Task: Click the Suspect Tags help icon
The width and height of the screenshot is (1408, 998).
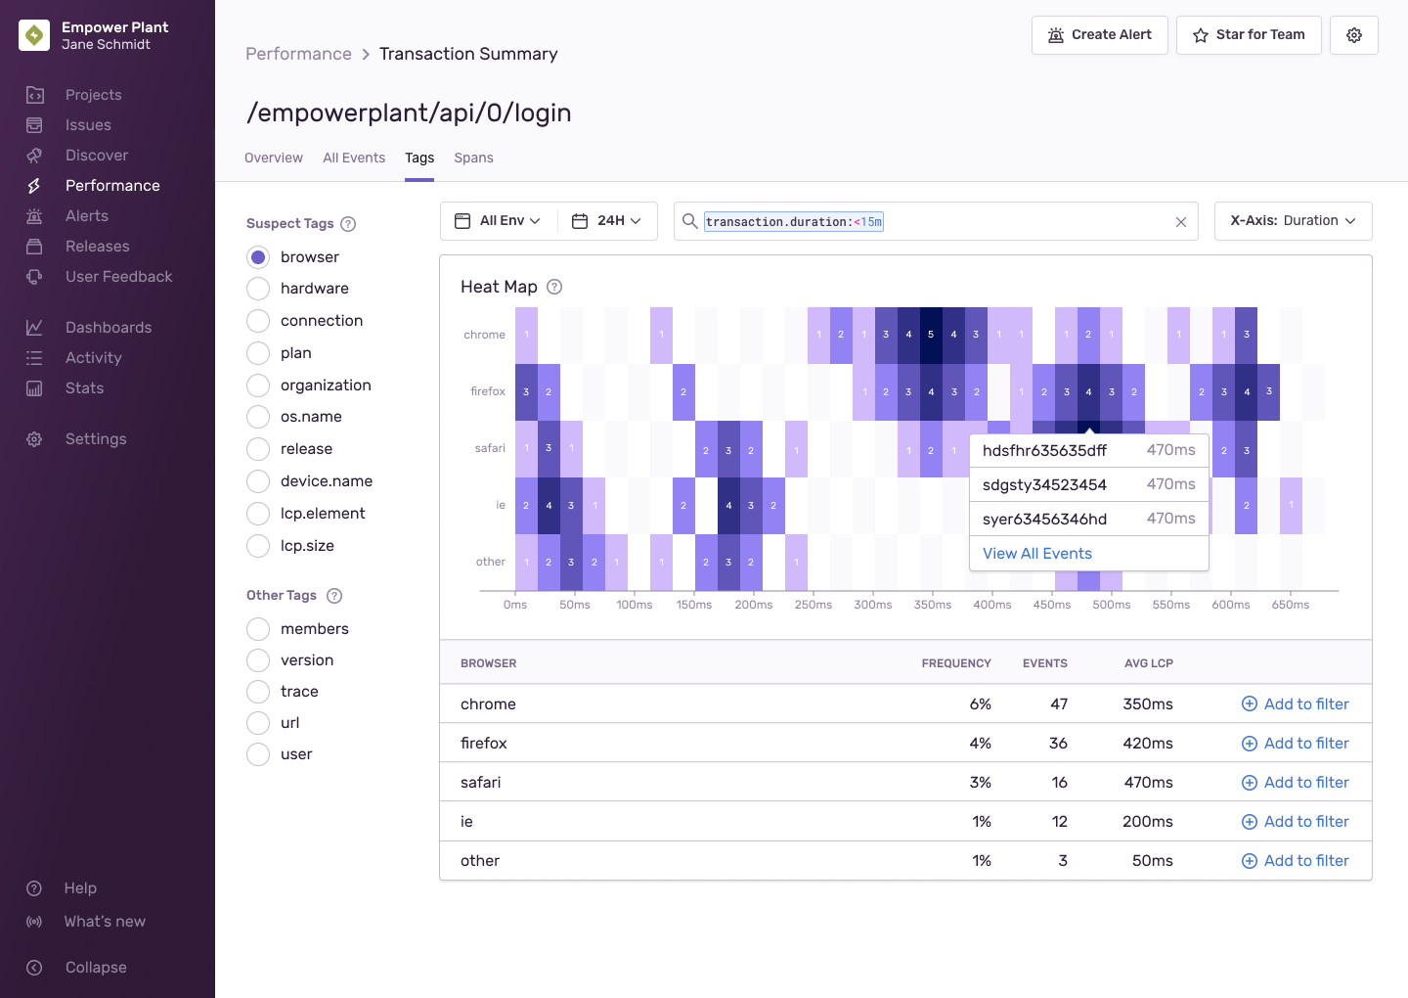Action: tap(348, 224)
